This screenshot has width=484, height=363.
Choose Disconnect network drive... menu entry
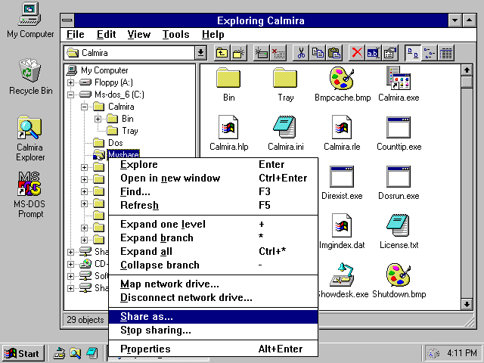point(213,297)
